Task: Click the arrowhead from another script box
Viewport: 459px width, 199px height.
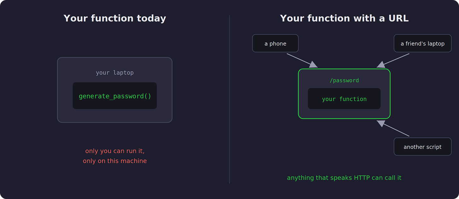Action: point(381,123)
